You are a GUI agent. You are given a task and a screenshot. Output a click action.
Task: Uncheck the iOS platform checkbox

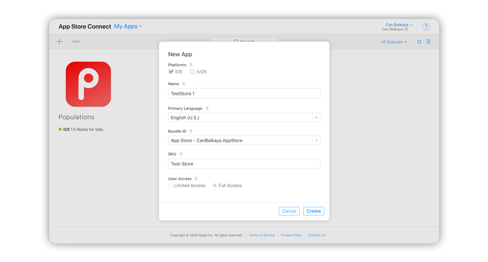click(171, 71)
